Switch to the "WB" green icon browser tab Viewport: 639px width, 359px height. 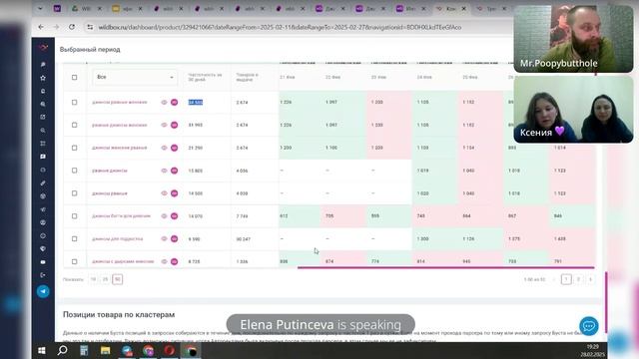tap(86, 8)
